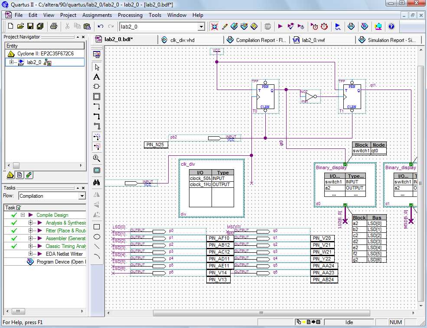
Task: Switch to the Design Units navigator tab icon
Action: [29, 175]
